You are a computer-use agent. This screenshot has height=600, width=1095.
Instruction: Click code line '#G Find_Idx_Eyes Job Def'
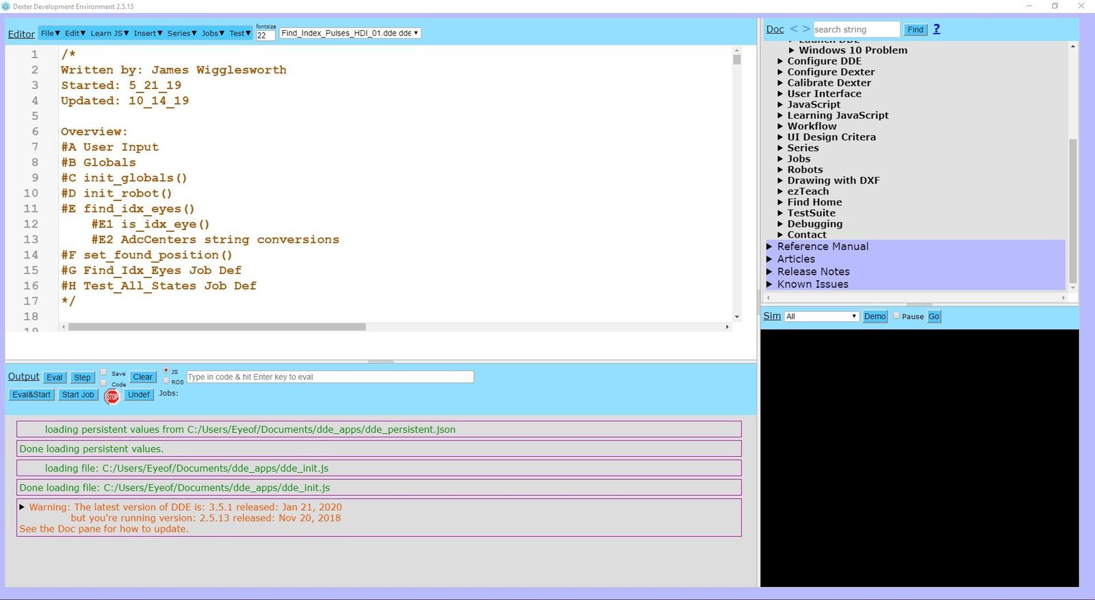click(x=151, y=271)
